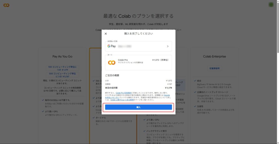Select 500 コンピューティング単位につき ¥5,767 option

pos(62,75)
